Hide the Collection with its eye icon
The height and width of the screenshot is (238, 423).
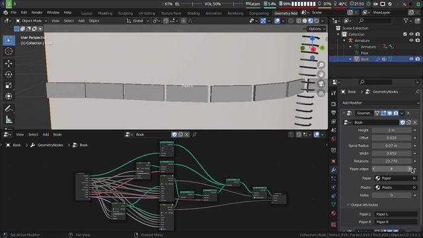coord(411,34)
